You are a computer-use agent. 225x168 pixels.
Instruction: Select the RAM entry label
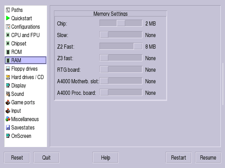[16, 60]
